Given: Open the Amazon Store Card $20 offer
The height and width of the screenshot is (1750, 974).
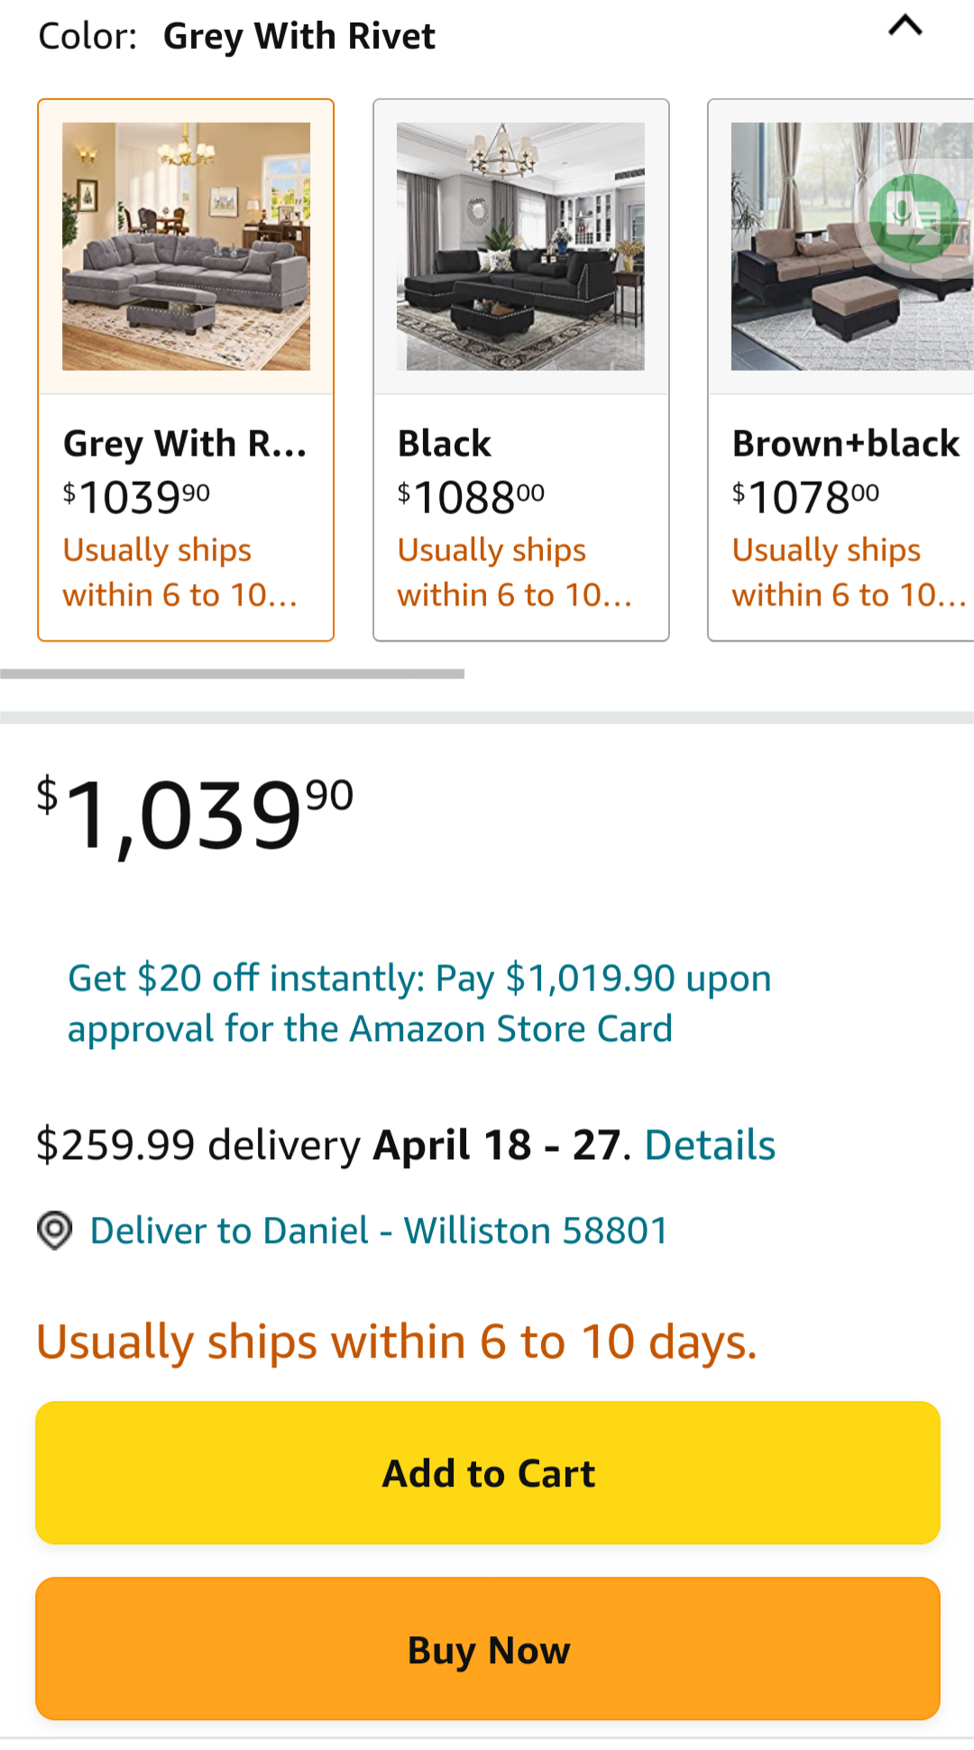Looking at the screenshot, I should tap(419, 1003).
